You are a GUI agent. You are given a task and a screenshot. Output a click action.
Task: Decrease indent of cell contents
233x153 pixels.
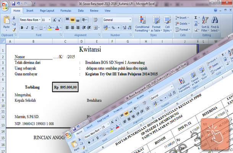[x=84, y=28]
